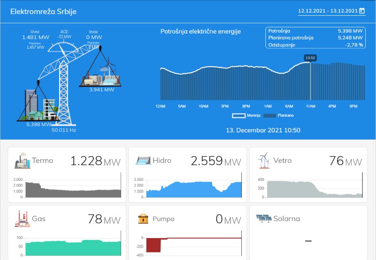
Task: Click the Termo power plant icon
Action: click(22, 161)
